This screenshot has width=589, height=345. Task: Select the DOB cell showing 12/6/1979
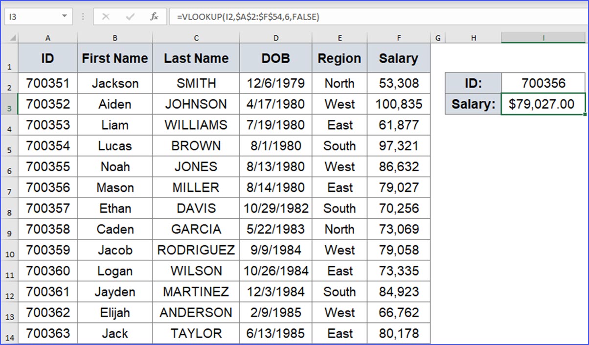pyautogui.click(x=275, y=83)
